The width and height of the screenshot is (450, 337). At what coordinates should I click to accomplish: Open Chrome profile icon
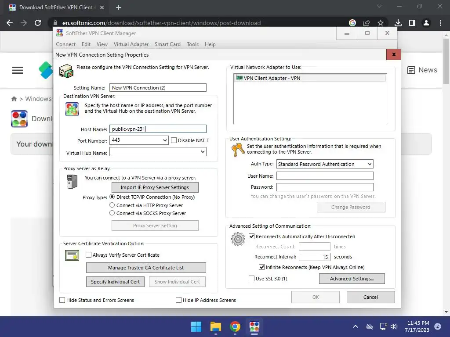(x=426, y=23)
